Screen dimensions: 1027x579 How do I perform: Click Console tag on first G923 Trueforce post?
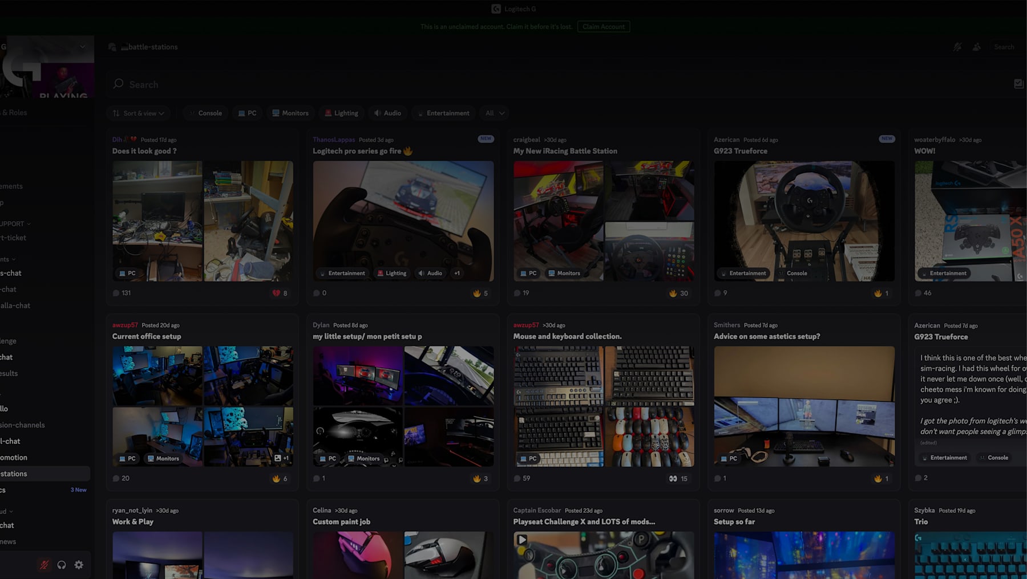click(x=792, y=273)
